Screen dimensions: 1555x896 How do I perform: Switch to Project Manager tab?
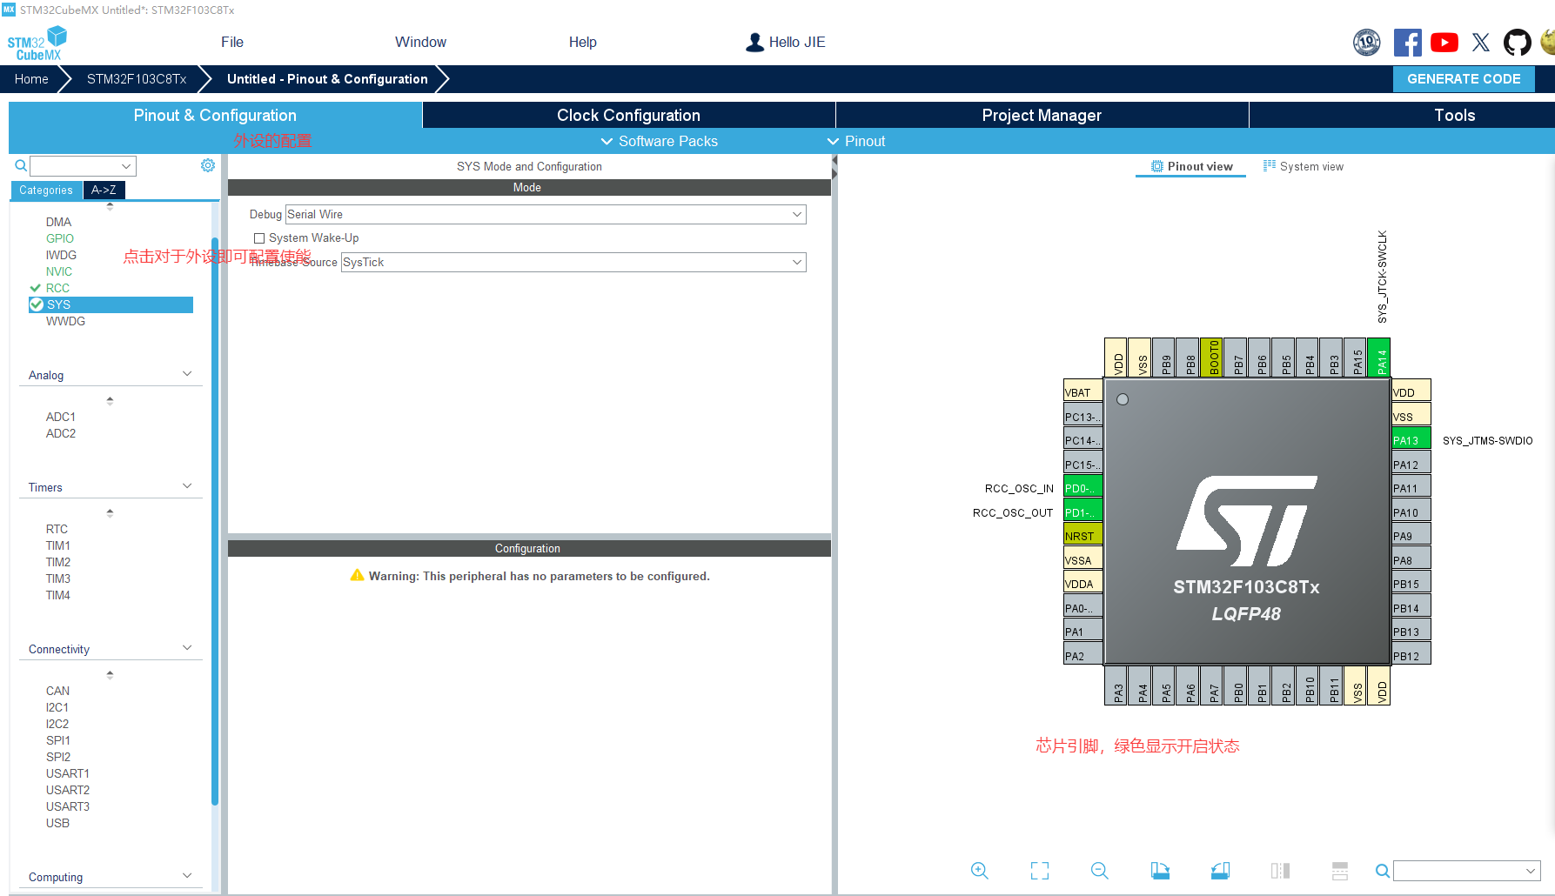[1042, 115]
